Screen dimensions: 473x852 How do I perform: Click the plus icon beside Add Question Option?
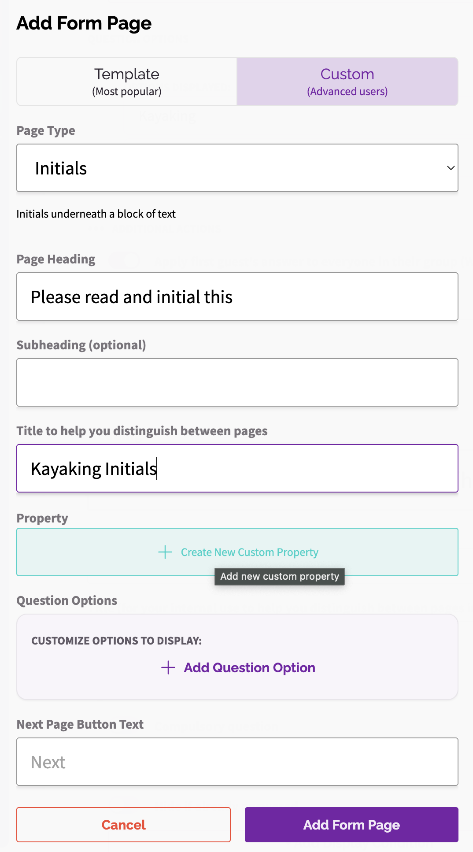(x=168, y=667)
